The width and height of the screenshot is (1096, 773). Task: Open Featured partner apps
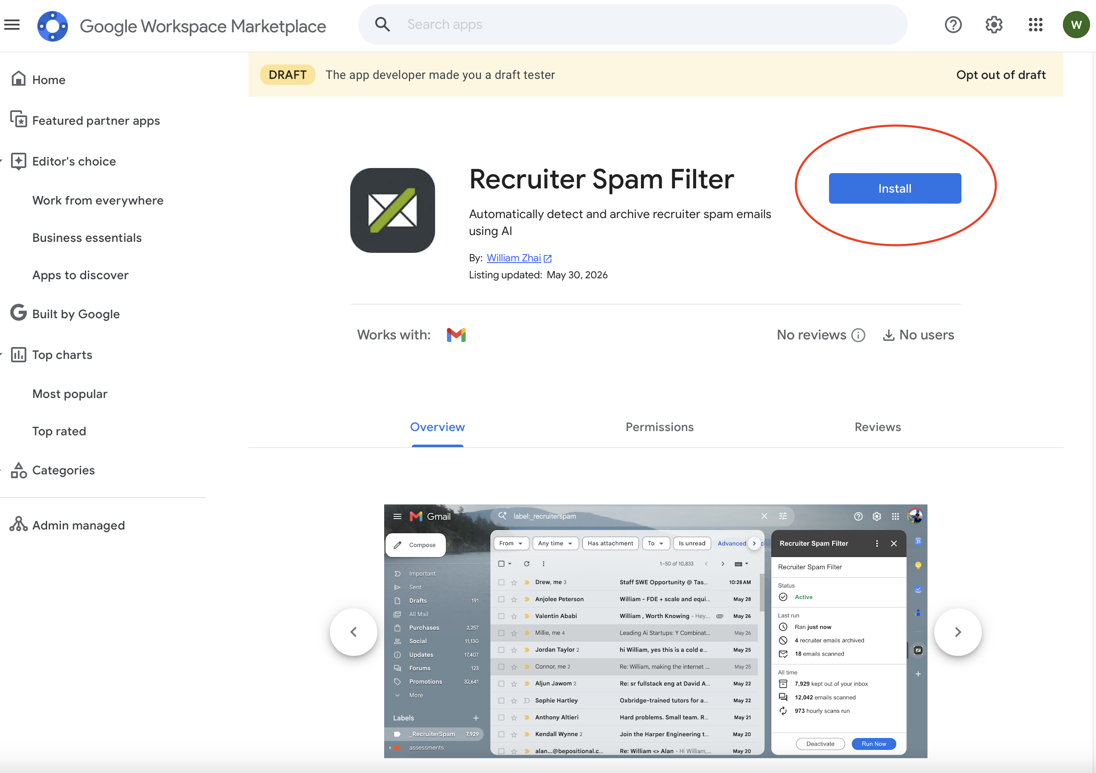(x=96, y=121)
